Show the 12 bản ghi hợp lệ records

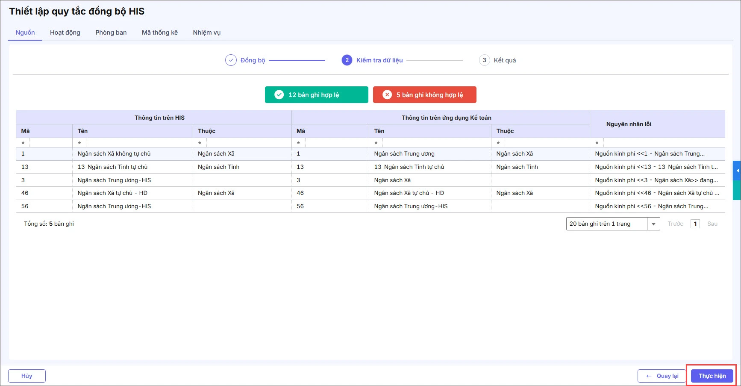[x=316, y=95]
